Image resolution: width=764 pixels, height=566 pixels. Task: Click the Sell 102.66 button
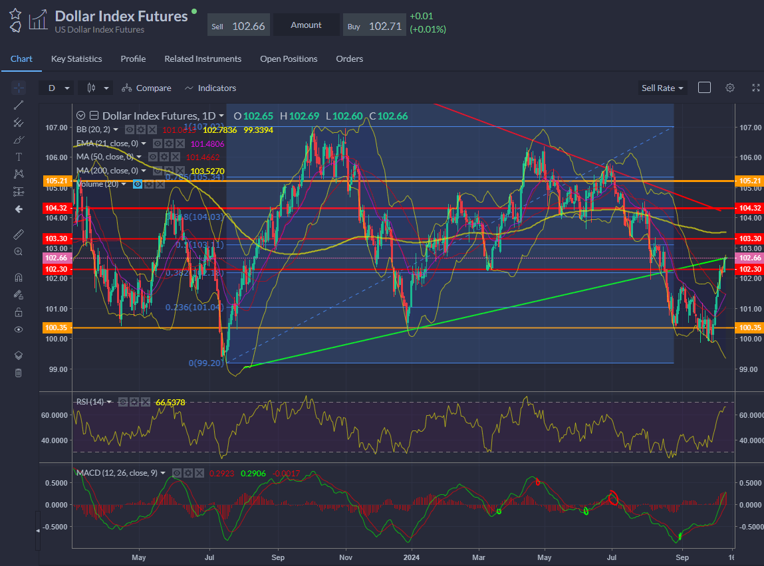pos(239,25)
